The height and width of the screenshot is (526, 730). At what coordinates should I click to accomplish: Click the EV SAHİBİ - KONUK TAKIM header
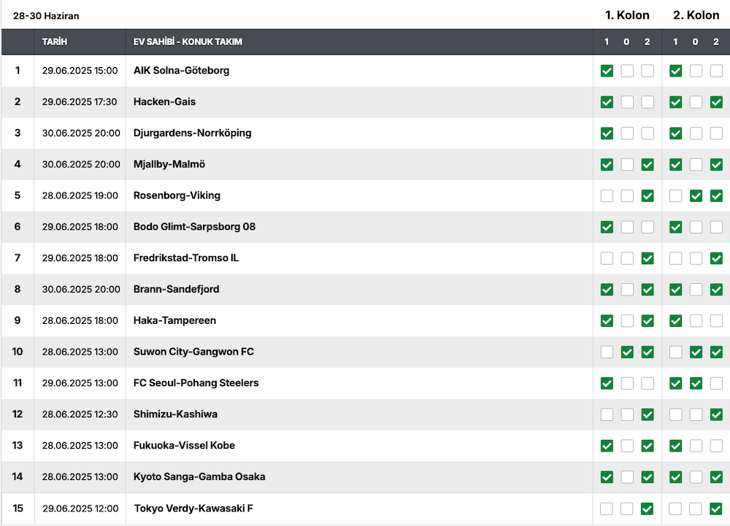tap(188, 42)
